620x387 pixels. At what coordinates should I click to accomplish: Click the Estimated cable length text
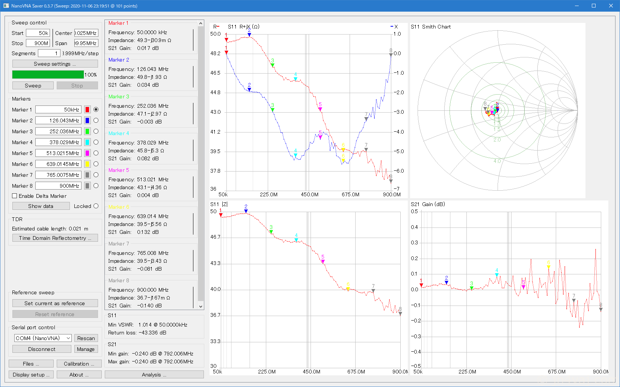point(50,229)
